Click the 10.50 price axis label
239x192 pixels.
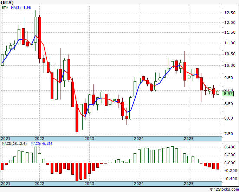click(230, 54)
